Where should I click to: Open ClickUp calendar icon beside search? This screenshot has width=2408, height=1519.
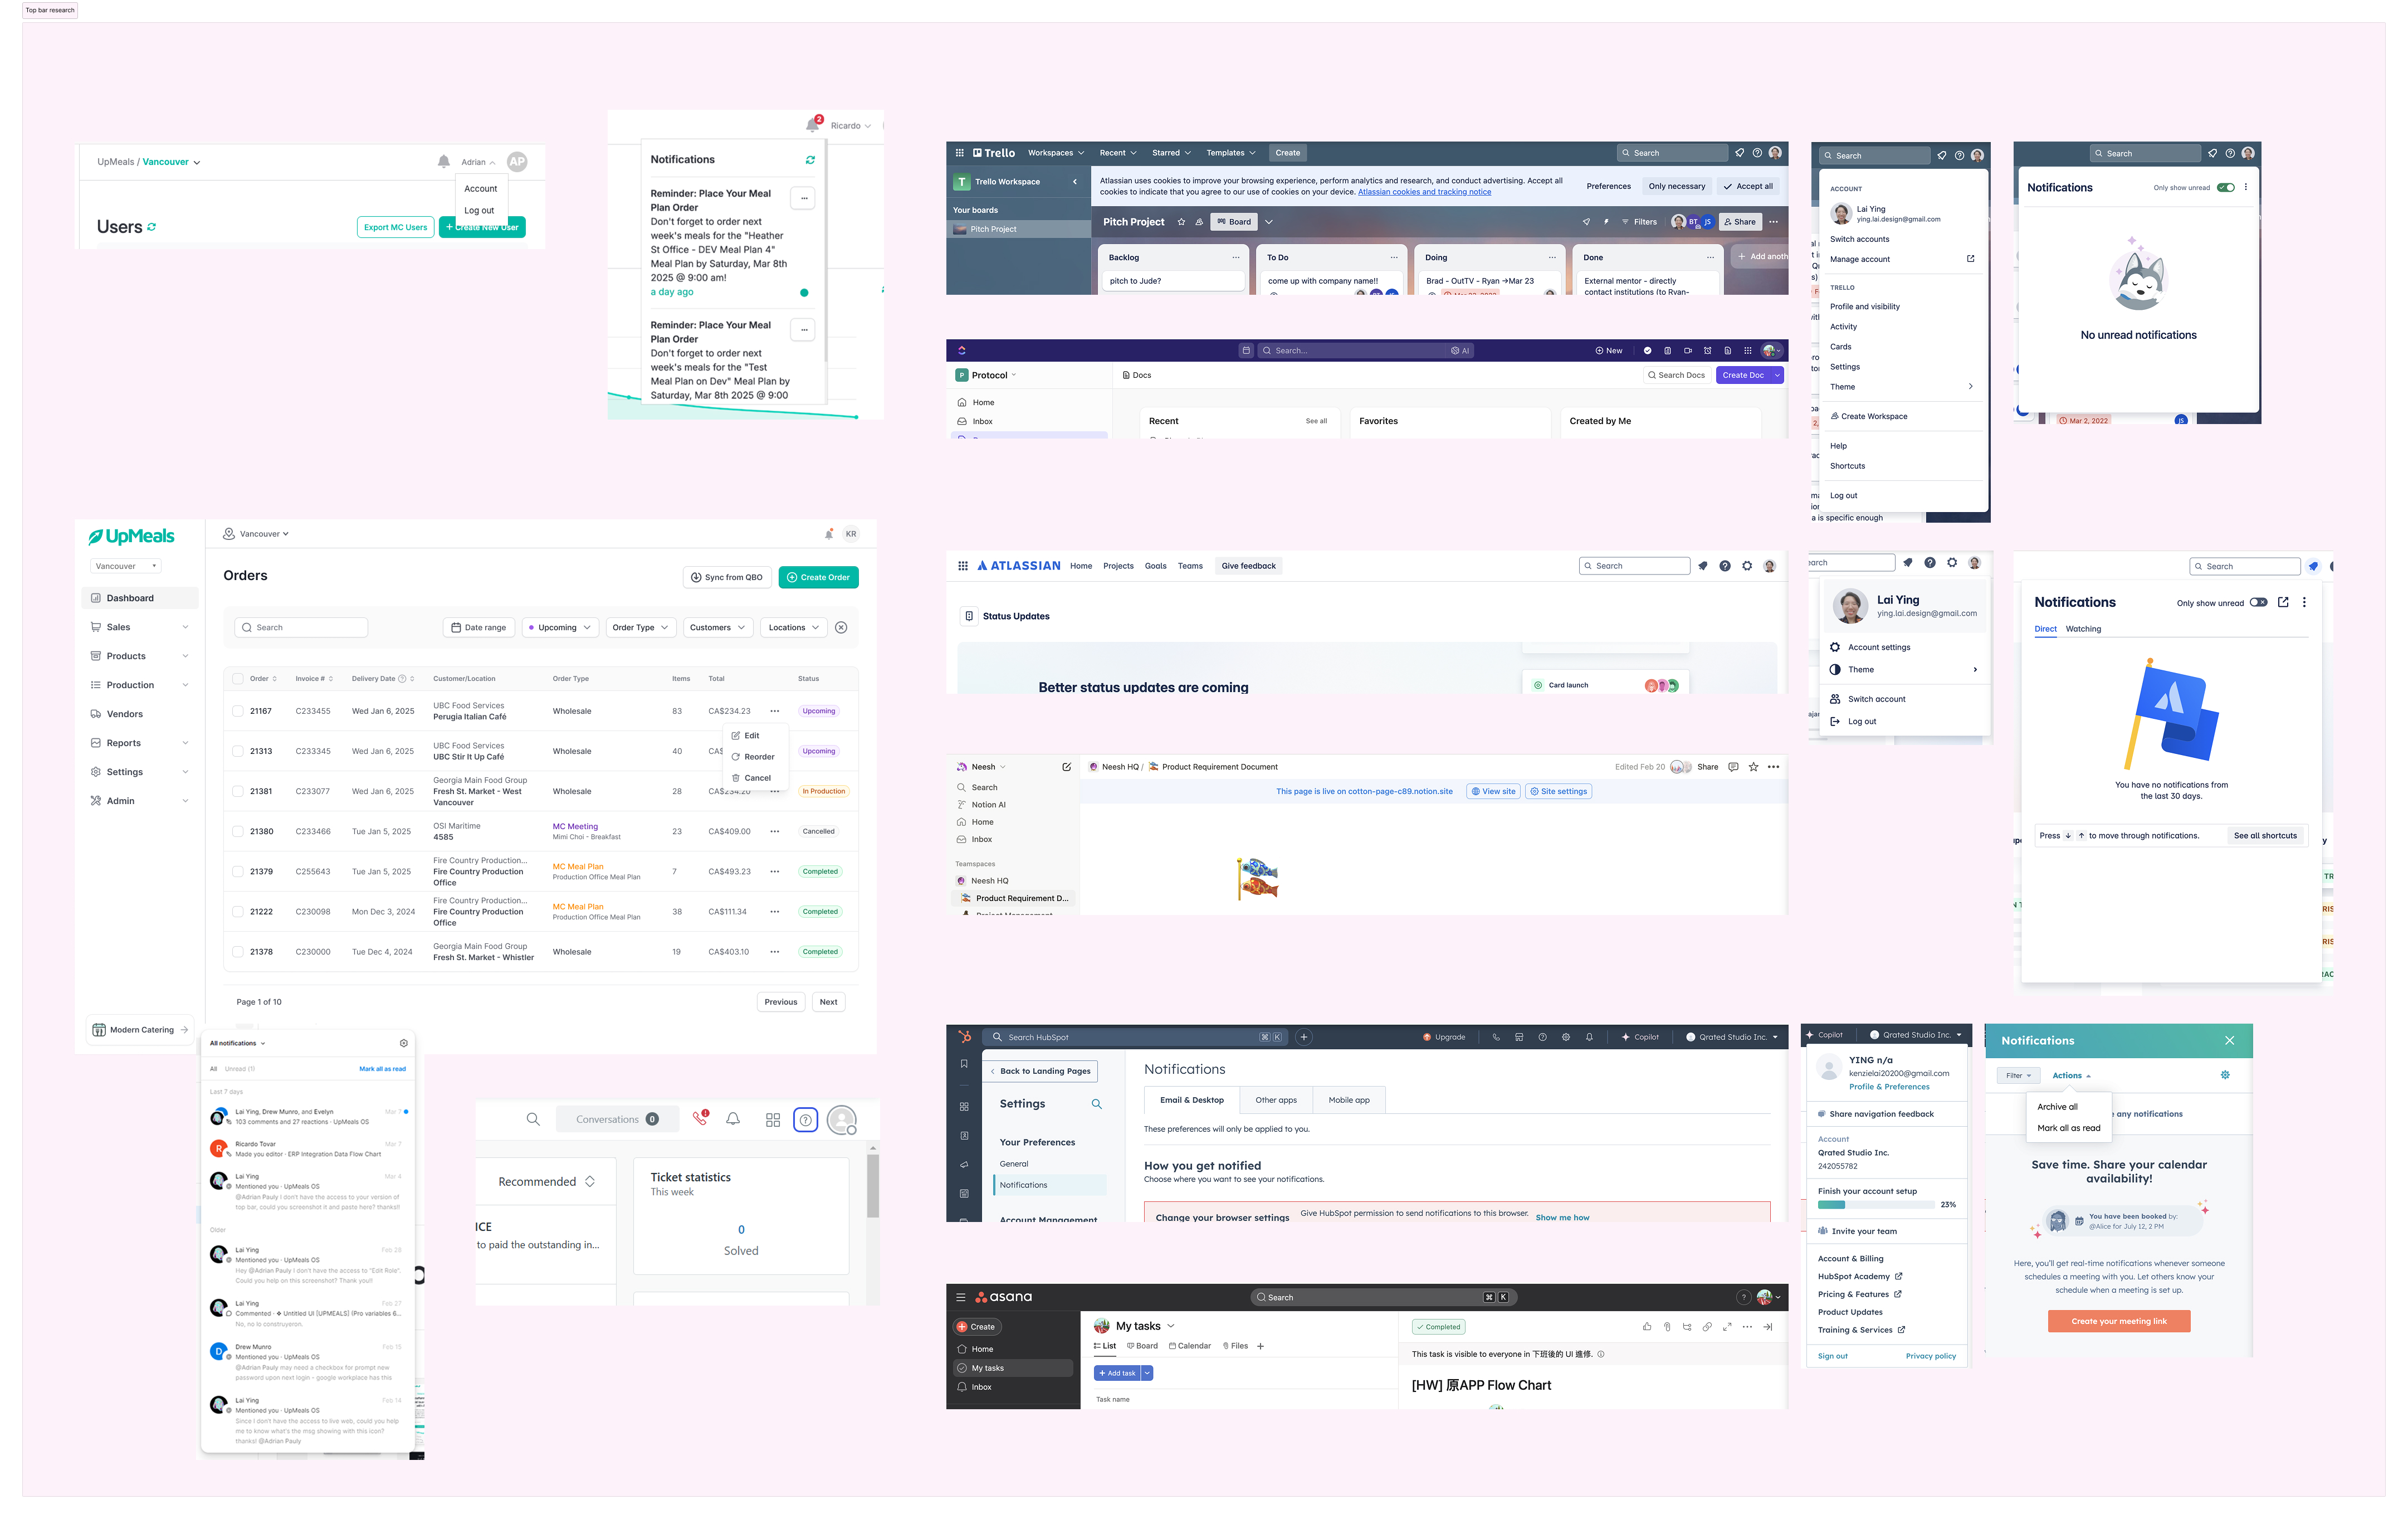coord(1246,350)
